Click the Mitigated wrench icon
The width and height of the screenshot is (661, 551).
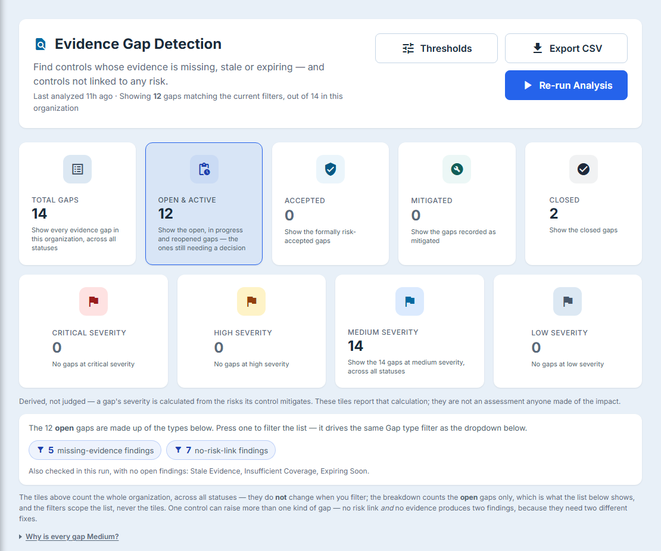pos(457,169)
